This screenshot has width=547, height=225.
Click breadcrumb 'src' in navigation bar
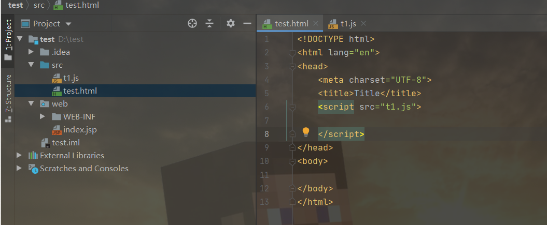click(39, 5)
